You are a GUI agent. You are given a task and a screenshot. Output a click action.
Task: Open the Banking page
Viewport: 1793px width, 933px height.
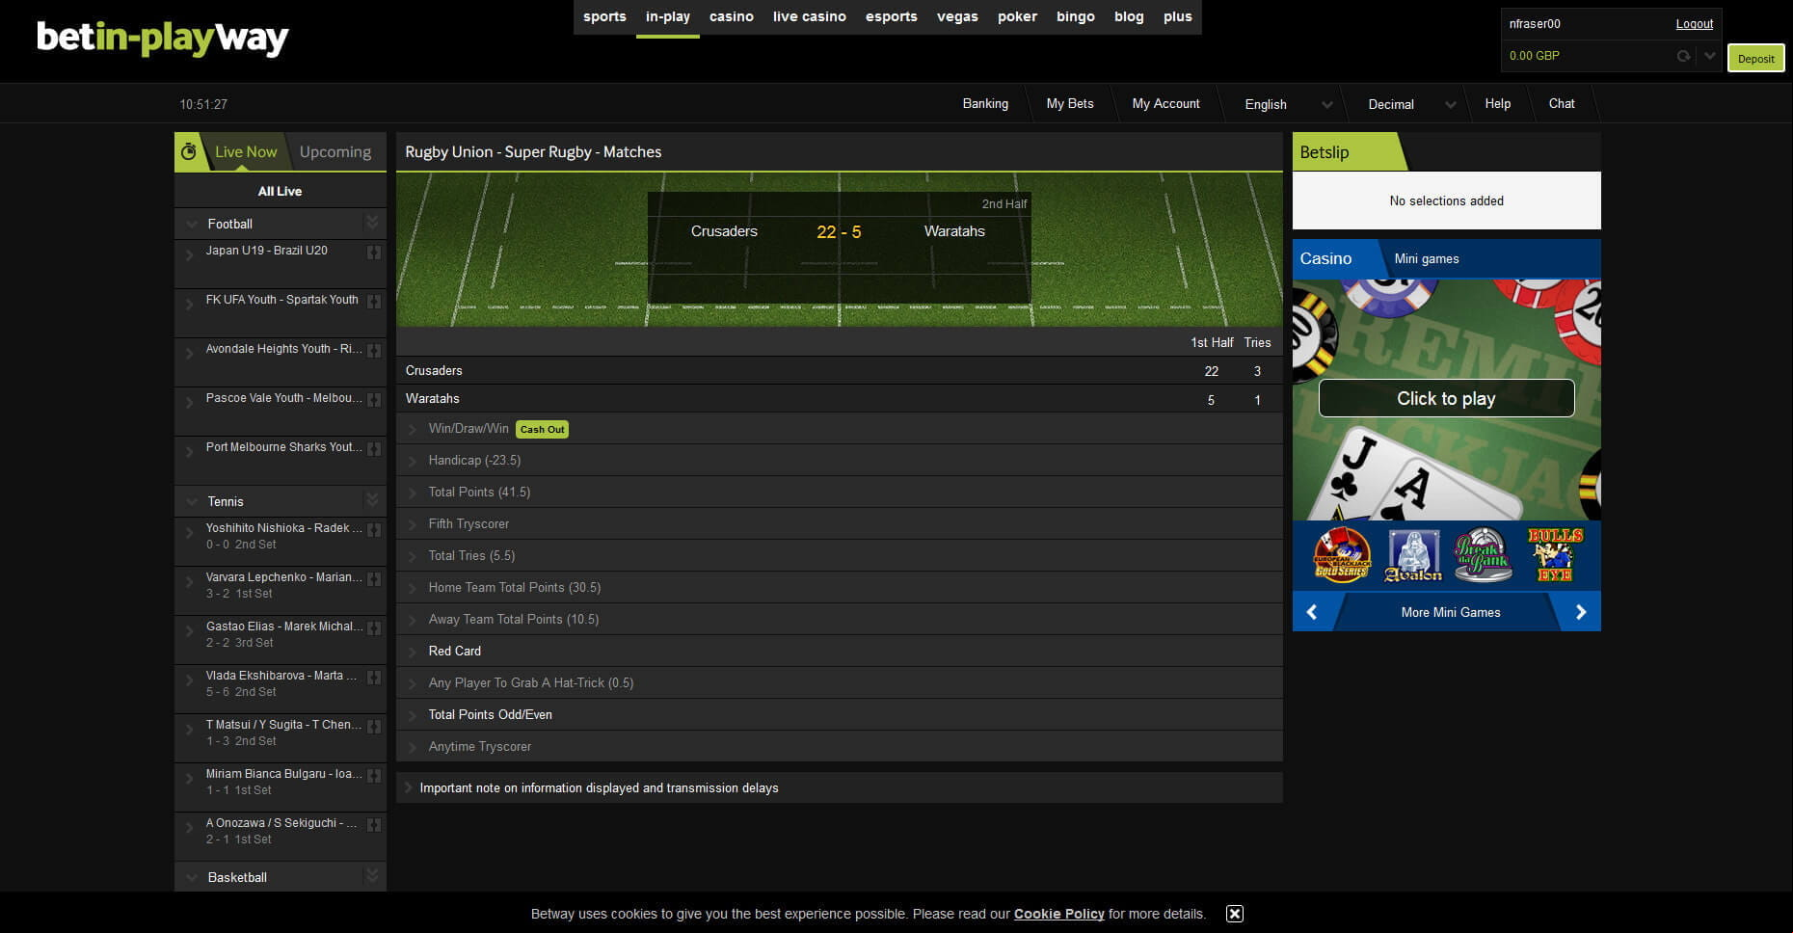click(985, 104)
